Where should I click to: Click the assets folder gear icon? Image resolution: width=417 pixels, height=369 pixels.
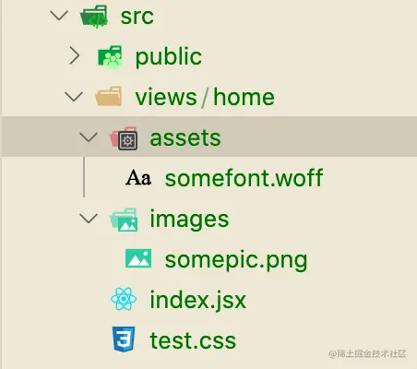pyautogui.click(x=124, y=137)
